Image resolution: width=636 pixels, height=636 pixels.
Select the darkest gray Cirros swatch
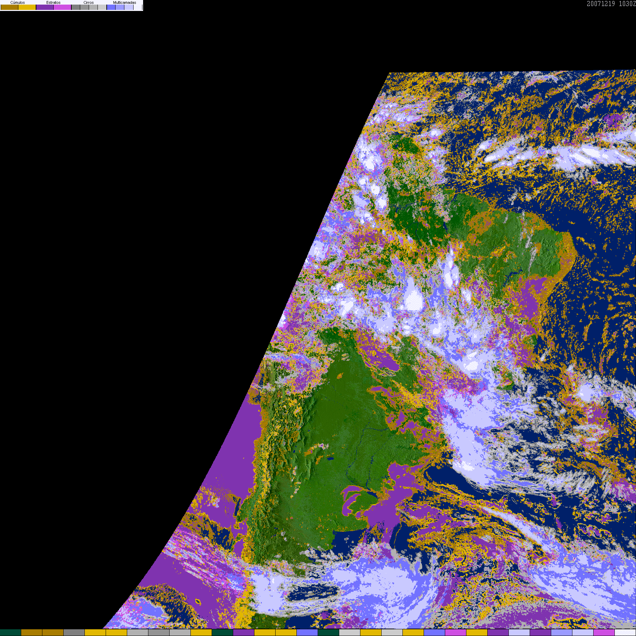pos(76,7)
